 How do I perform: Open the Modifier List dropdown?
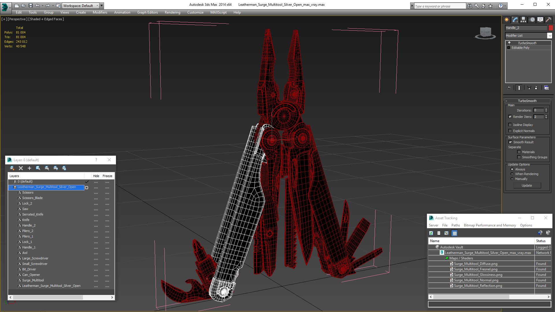549,36
